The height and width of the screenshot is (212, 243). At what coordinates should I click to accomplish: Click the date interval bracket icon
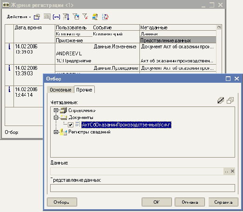click(56, 17)
